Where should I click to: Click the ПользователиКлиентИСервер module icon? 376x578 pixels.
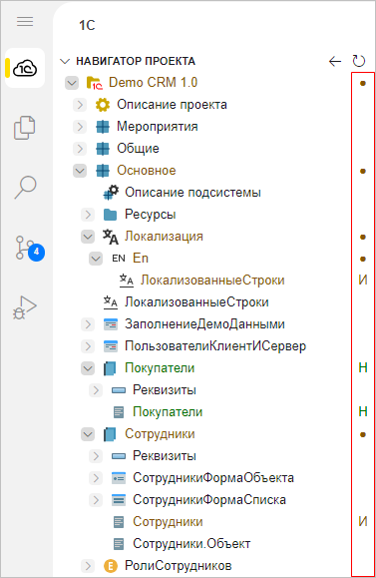pos(111,346)
